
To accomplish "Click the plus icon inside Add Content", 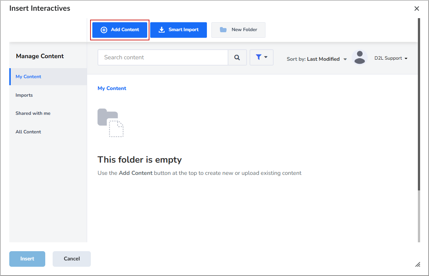I will 103,30.
